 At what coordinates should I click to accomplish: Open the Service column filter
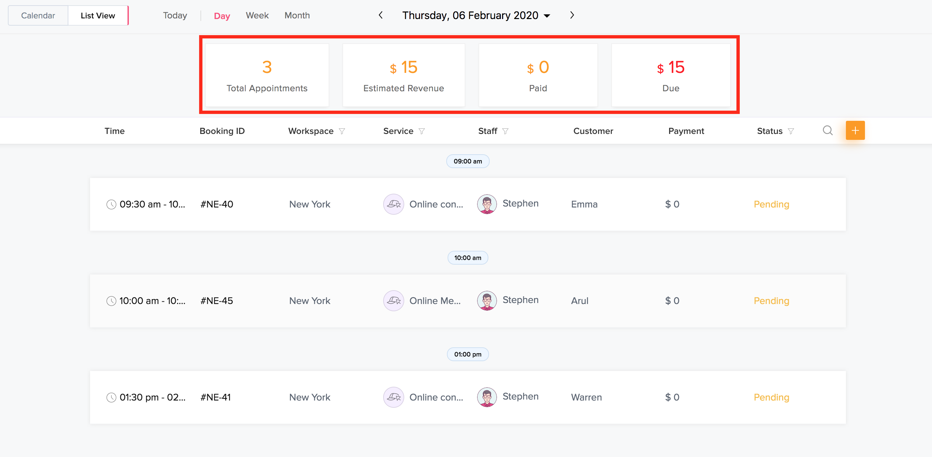point(422,131)
